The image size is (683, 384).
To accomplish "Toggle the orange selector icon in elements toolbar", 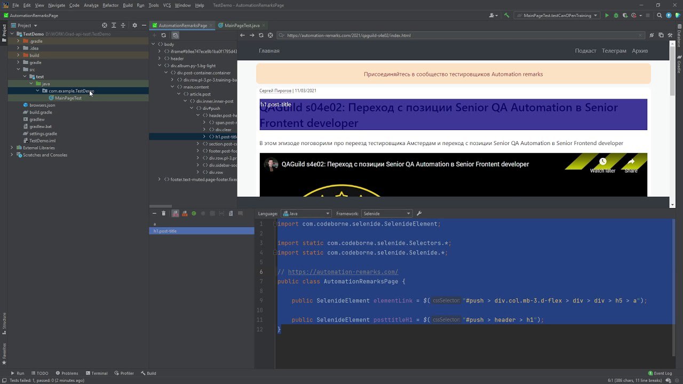I will [185, 213].
